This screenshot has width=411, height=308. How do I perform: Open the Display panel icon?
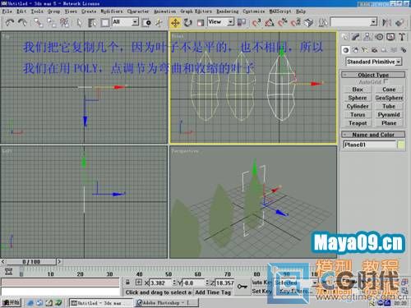[390, 36]
